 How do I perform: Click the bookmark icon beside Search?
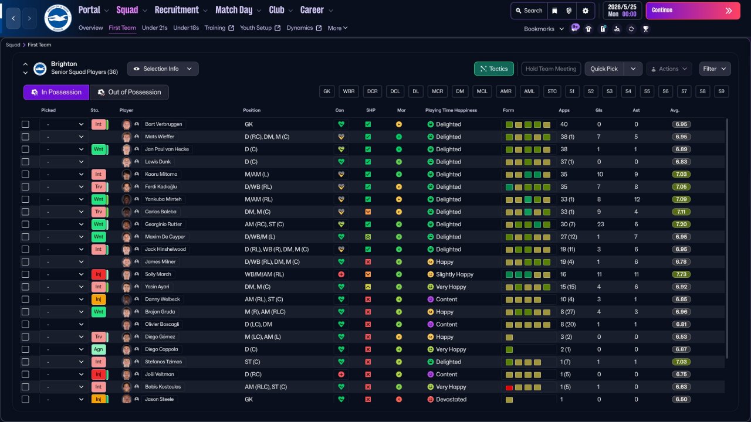[x=554, y=11]
